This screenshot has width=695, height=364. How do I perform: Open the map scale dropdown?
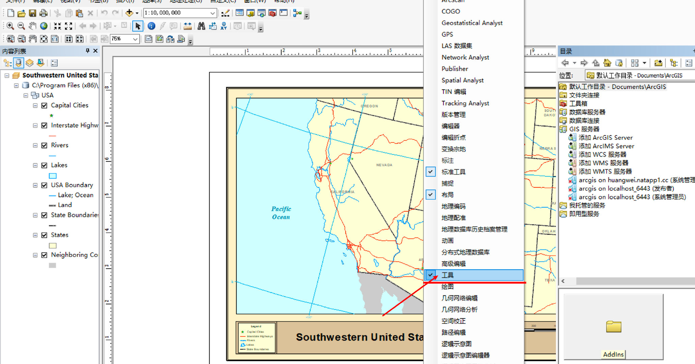pos(212,13)
